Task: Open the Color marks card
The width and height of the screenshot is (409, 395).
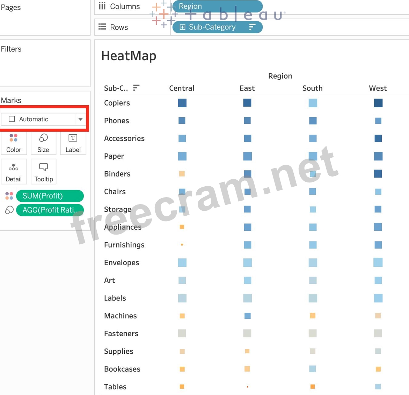Action: [x=14, y=143]
